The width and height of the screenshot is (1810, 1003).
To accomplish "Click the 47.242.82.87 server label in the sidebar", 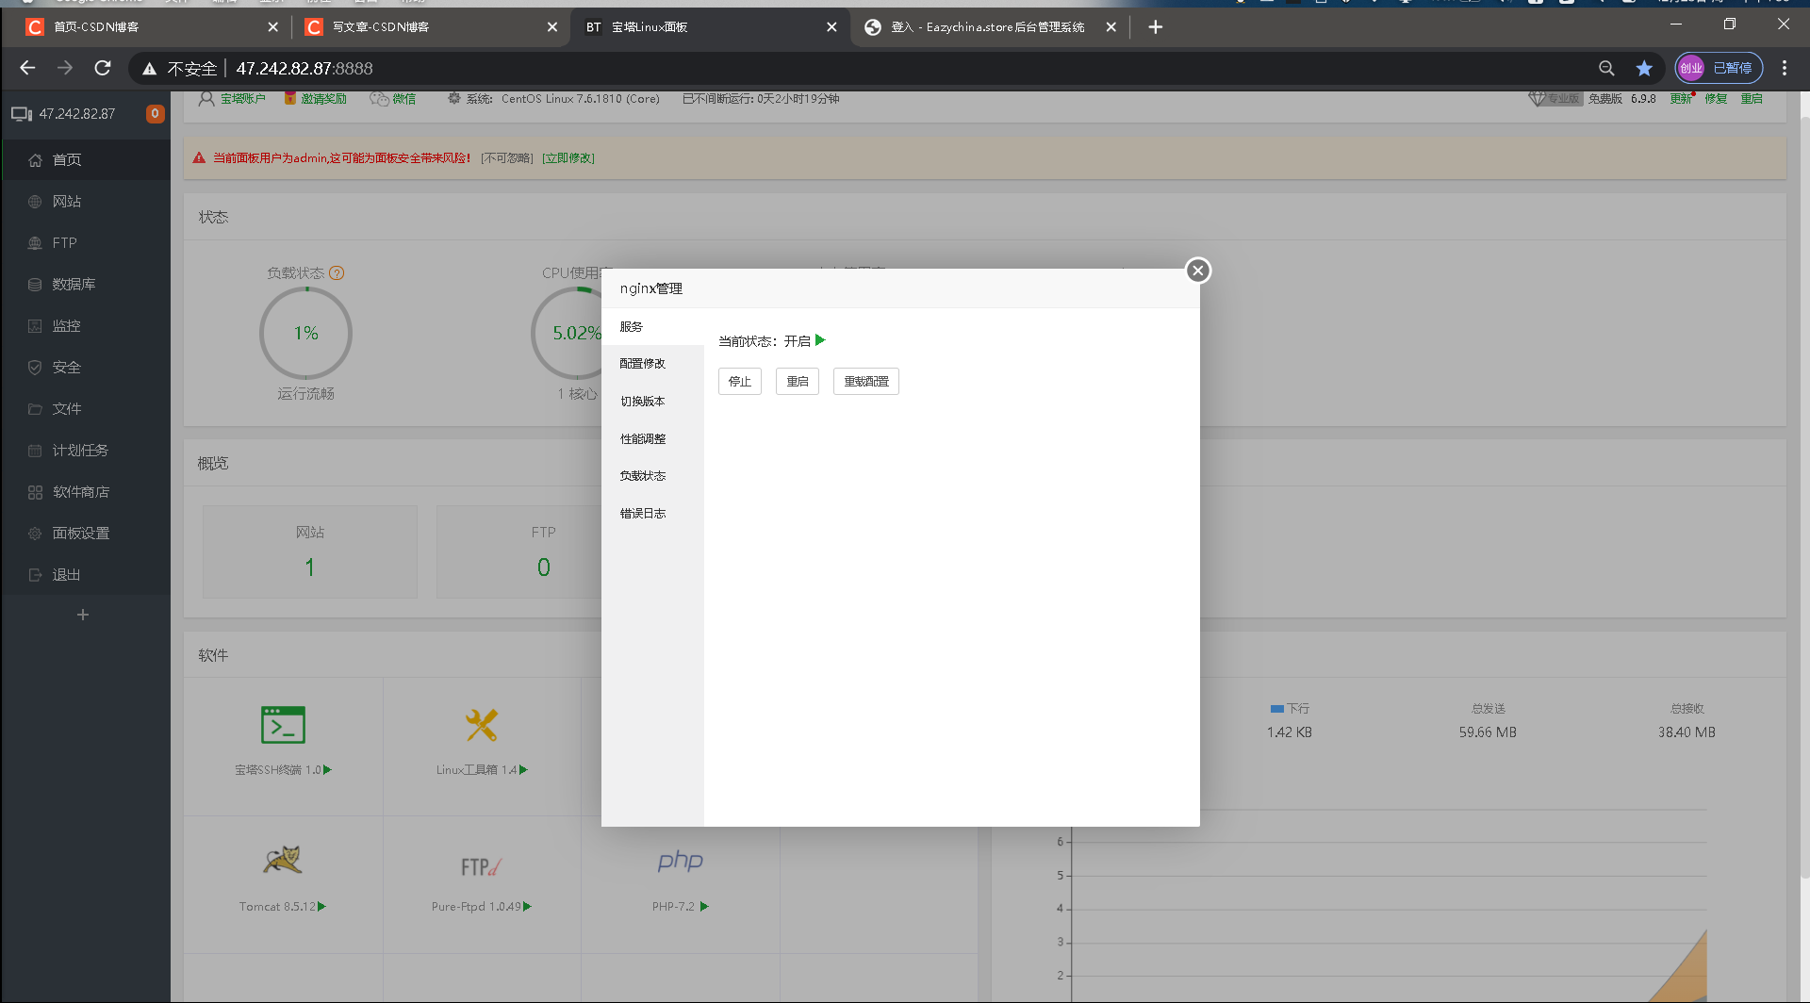I will 77,114.
